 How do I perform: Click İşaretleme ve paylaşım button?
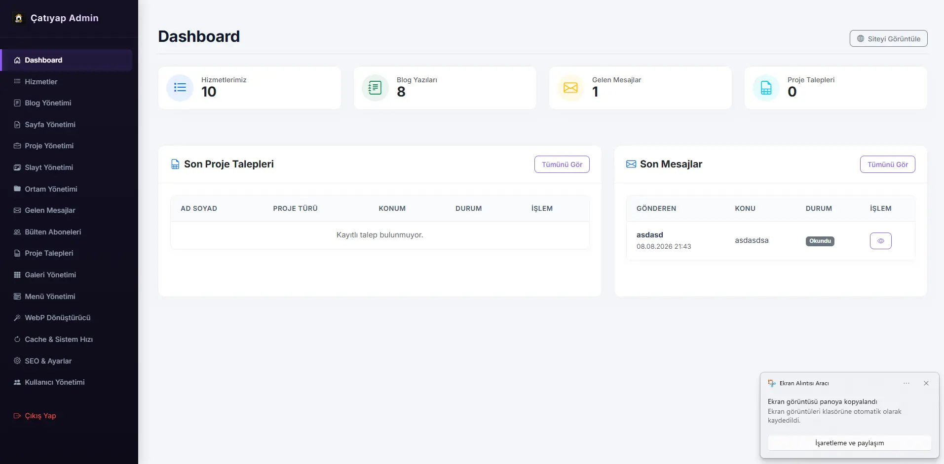(849, 443)
